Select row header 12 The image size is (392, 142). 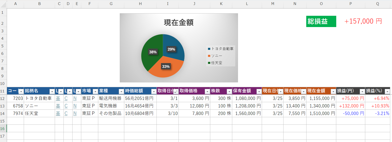(x=3, y=98)
